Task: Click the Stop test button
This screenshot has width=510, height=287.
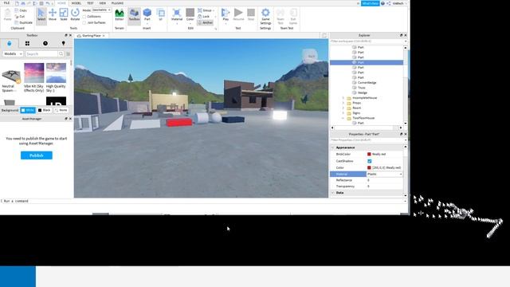Action: point(251,14)
